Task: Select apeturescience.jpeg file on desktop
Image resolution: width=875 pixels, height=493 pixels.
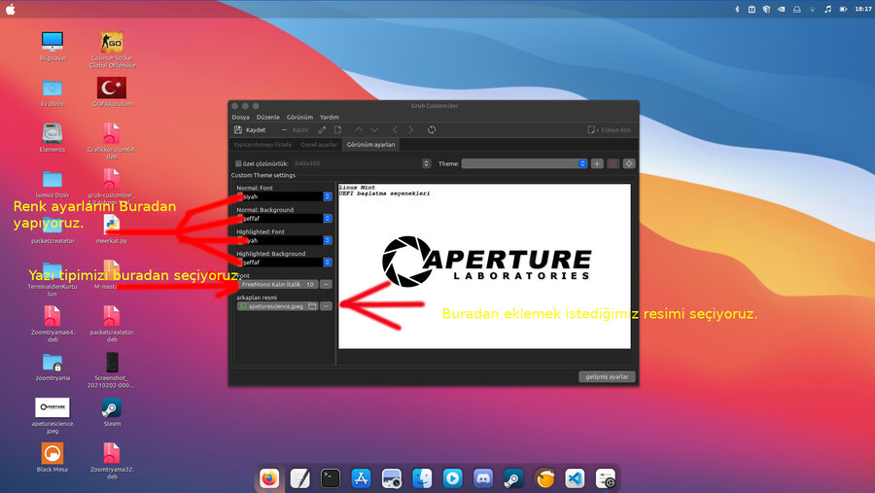Action: point(52,416)
